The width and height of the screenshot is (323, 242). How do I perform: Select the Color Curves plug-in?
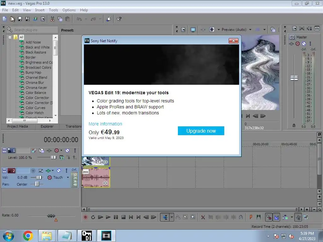(35, 108)
